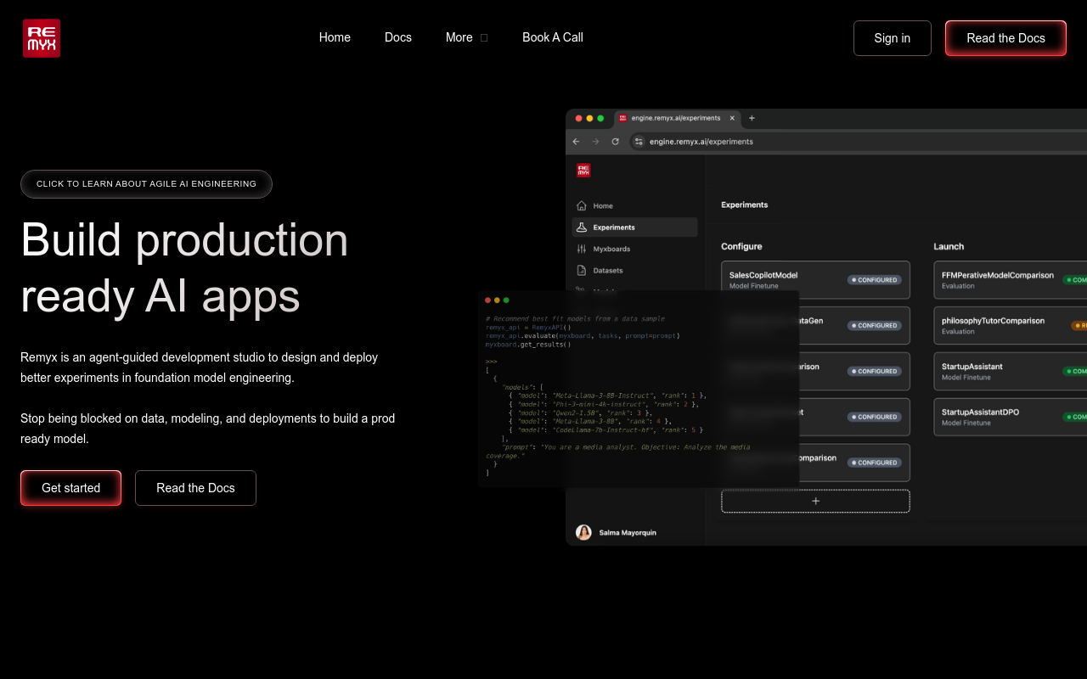
Task: Click Salma Mayorquin's avatar in the sidebar
Action: click(x=583, y=532)
